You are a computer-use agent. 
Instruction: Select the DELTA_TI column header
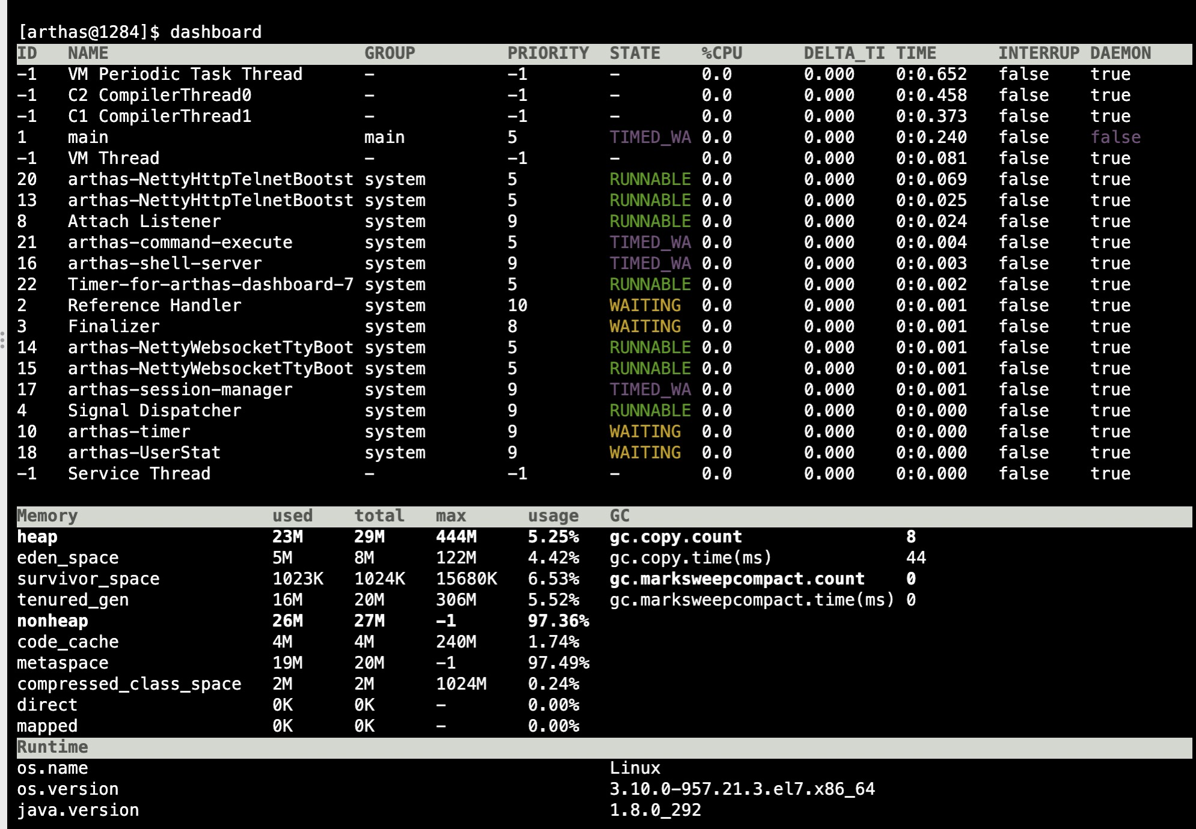coord(844,53)
